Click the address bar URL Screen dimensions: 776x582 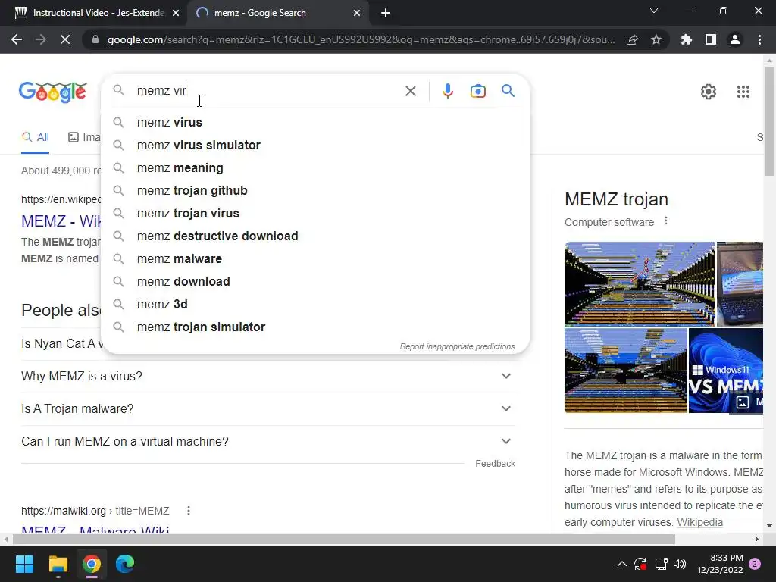click(x=361, y=39)
